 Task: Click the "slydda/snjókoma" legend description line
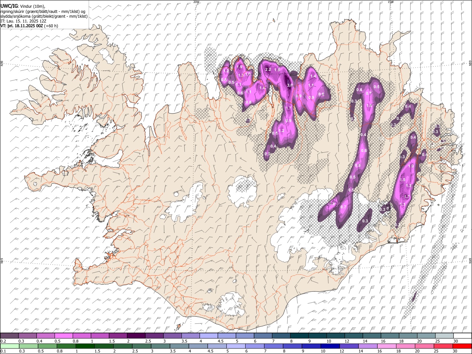coord(44,16)
